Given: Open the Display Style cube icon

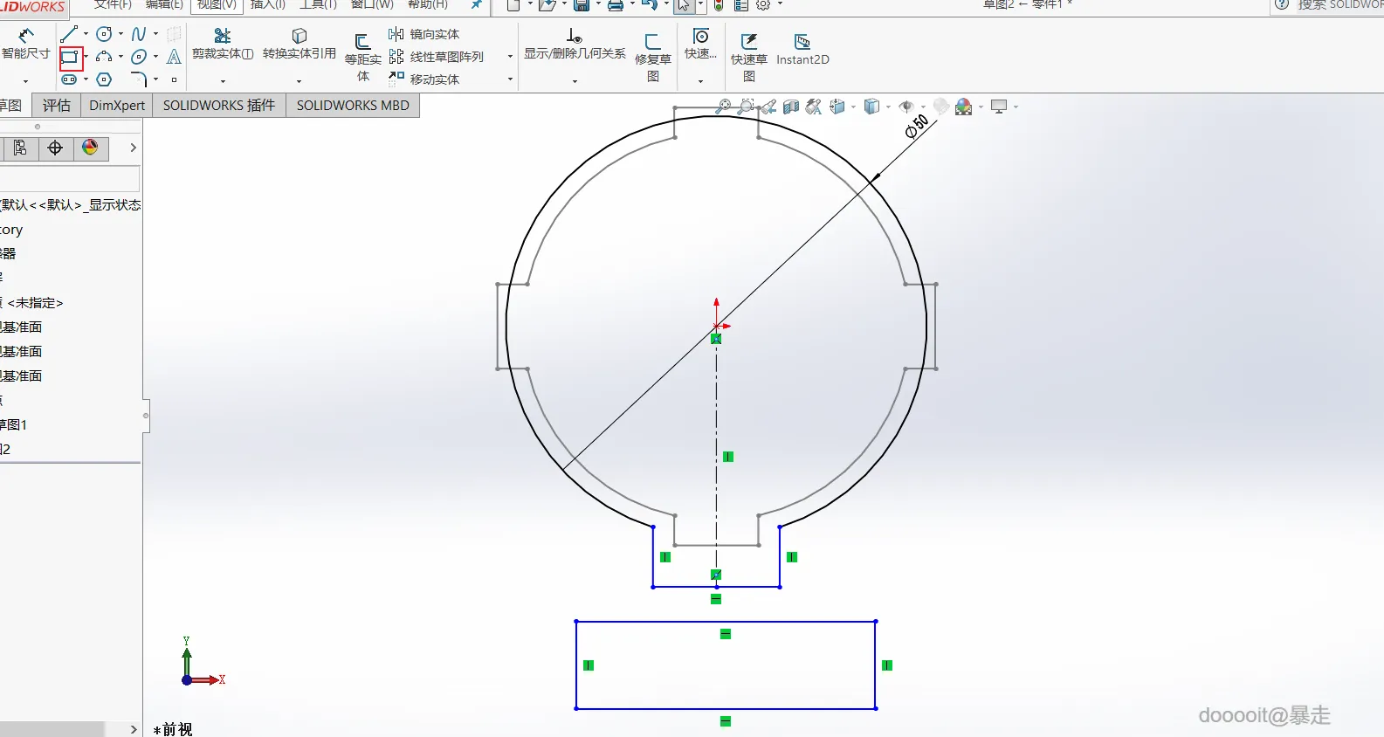Looking at the screenshot, I should pos(871,107).
